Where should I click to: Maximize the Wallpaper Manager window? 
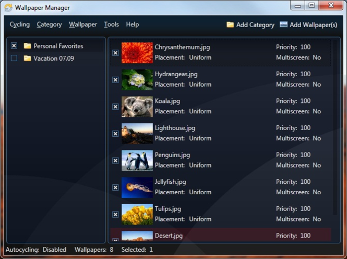pos(312,5)
